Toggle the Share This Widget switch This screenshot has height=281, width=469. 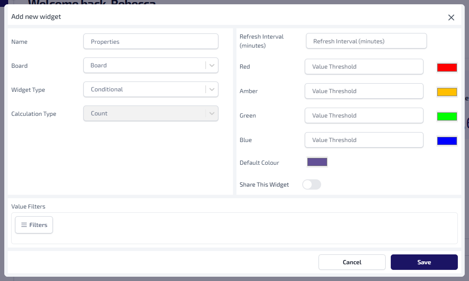312,184
